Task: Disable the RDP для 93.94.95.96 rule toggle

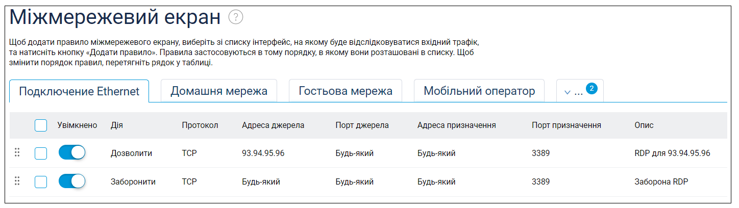Action: (72, 152)
